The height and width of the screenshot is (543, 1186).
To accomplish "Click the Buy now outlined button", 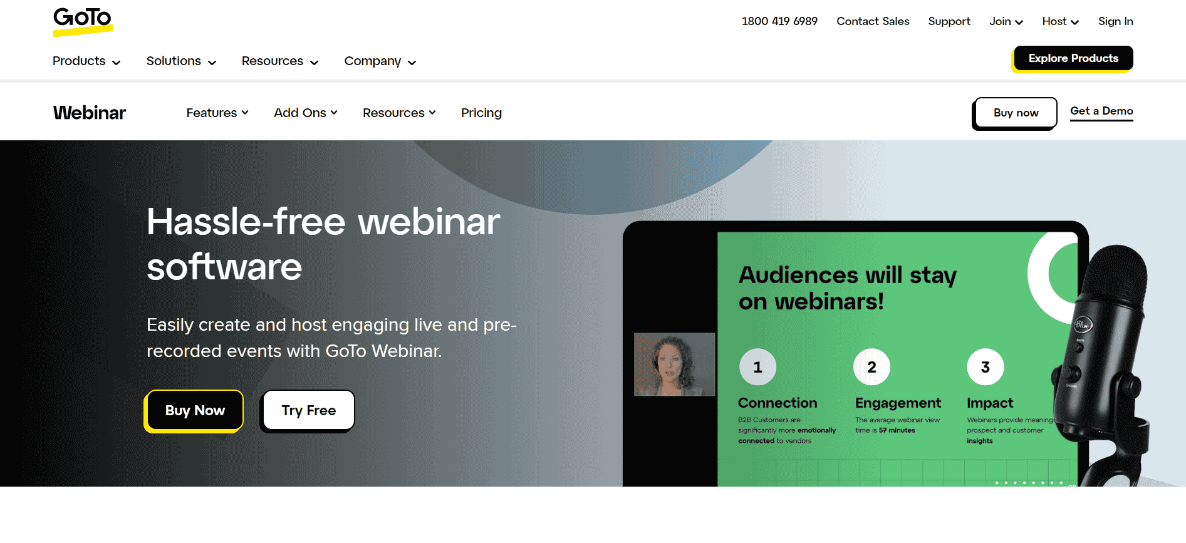I will tap(1016, 113).
